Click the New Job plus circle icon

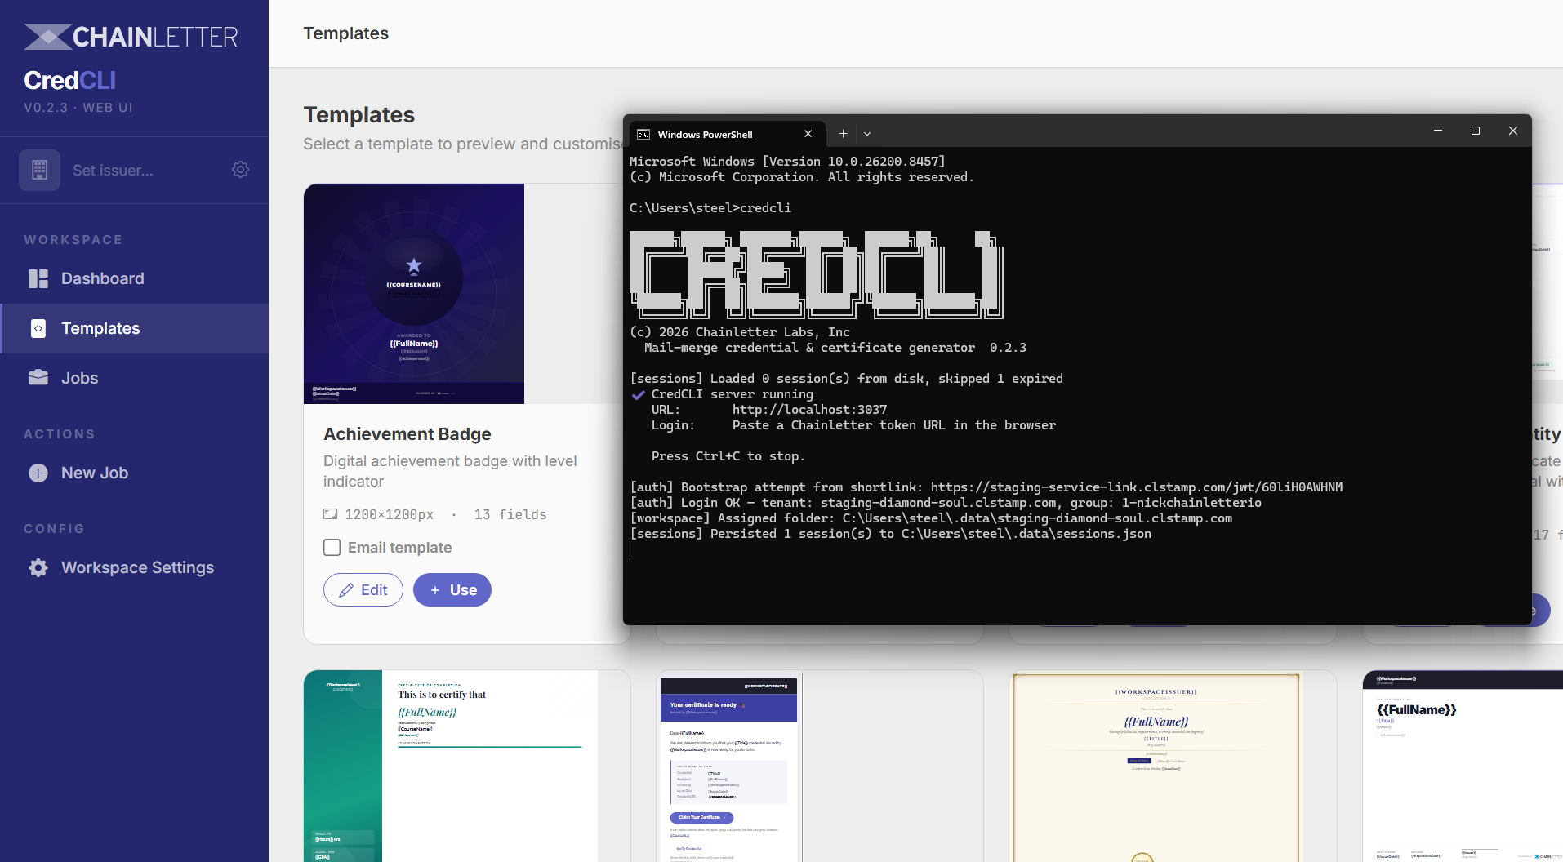38,473
